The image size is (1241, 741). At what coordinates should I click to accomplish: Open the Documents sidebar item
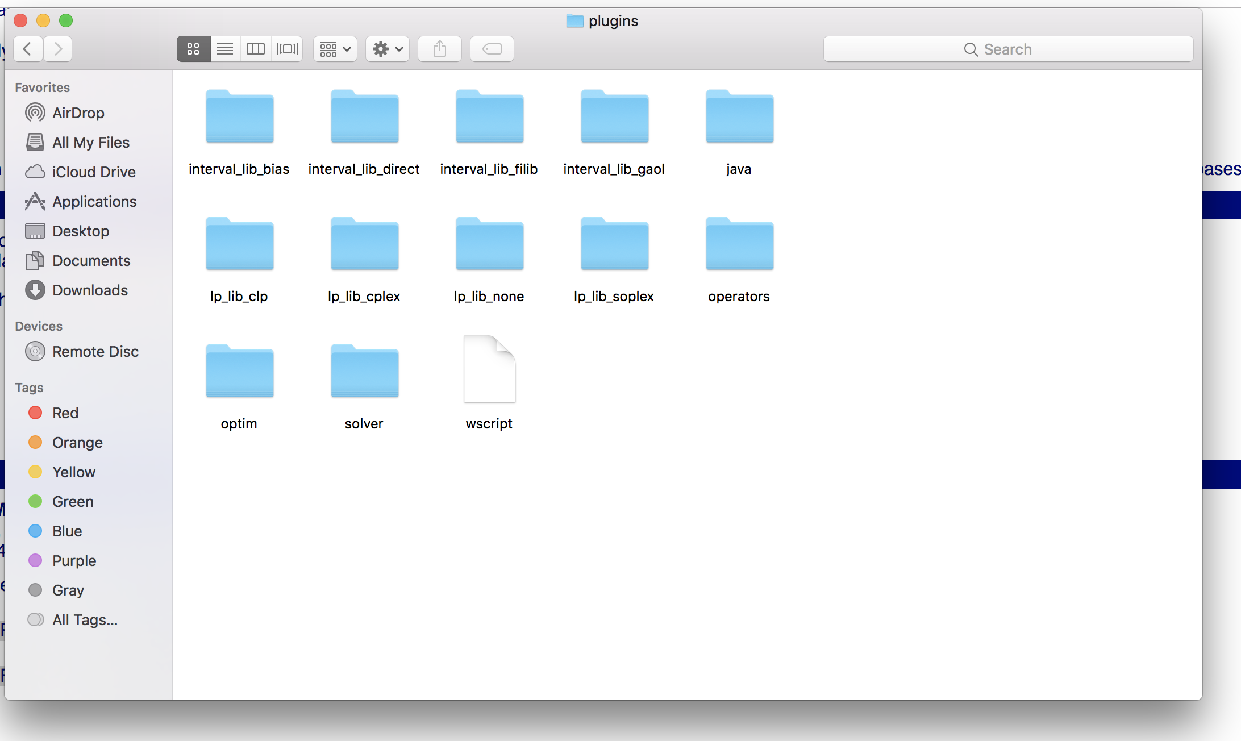pos(91,260)
